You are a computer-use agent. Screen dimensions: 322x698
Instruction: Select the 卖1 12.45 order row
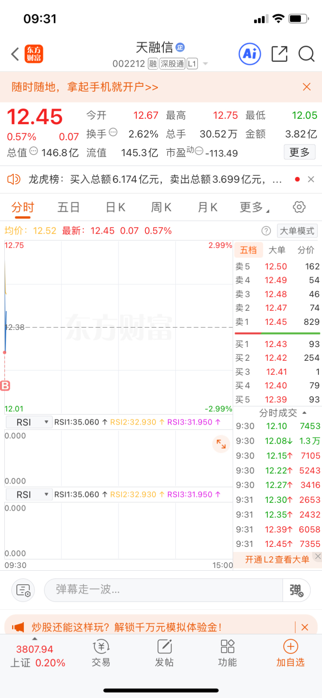[277, 322]
